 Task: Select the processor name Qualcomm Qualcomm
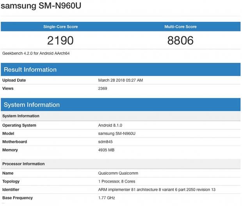[x=118, y=173]
